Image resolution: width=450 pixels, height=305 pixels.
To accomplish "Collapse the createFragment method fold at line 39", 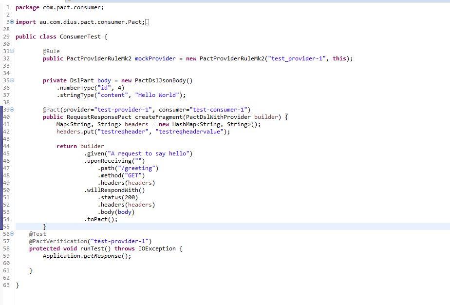I will coord(12,110).
